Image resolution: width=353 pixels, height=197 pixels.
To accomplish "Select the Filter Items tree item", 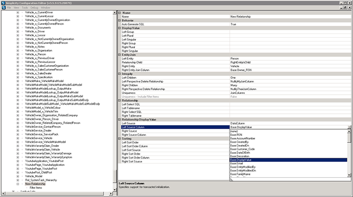I will coord(36,188).
